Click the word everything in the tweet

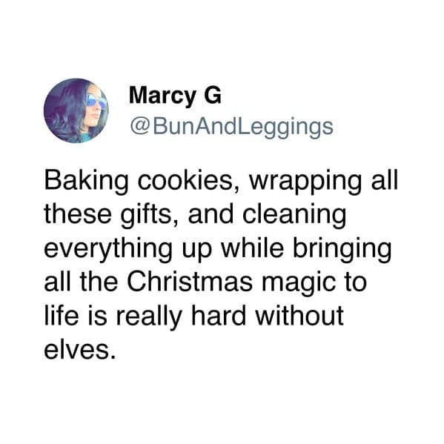(x=108, y=249)
